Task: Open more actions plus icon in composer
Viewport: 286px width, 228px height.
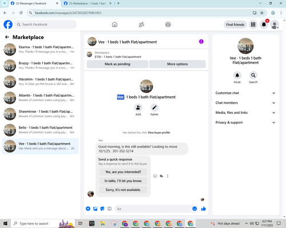Action: pyautogui.click(x=88, y=209)
